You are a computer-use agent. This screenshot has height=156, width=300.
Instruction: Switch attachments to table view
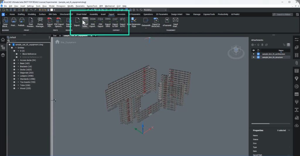[288, 45]
